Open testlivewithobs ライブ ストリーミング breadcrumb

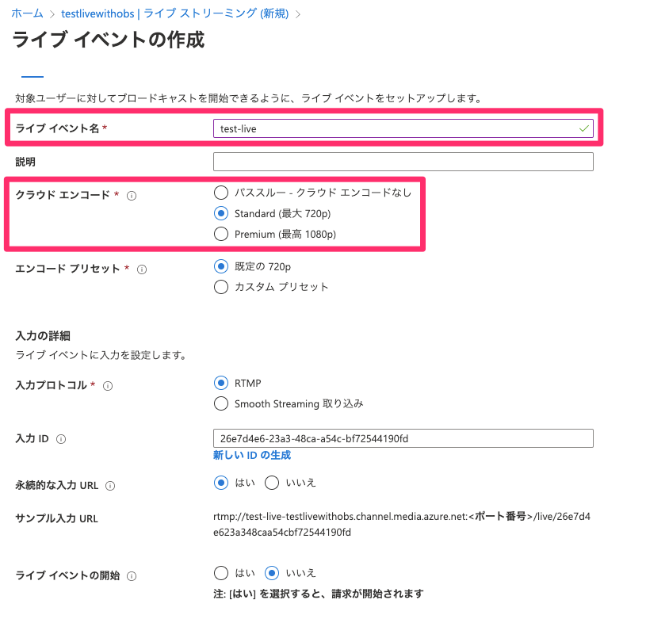point(175,13)
